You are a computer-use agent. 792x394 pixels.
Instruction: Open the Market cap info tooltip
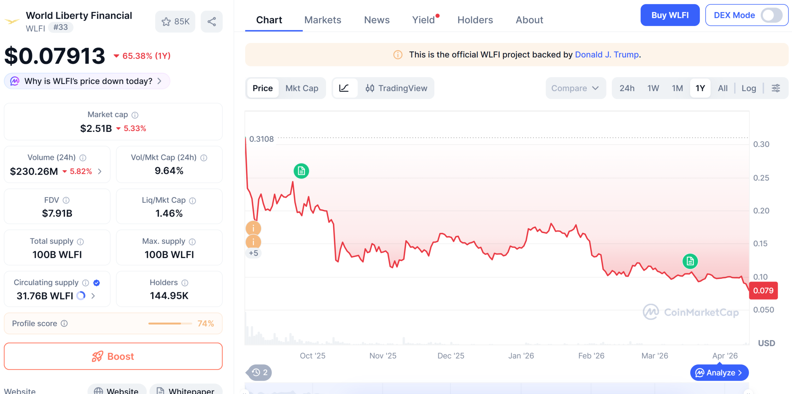[135, 115]
